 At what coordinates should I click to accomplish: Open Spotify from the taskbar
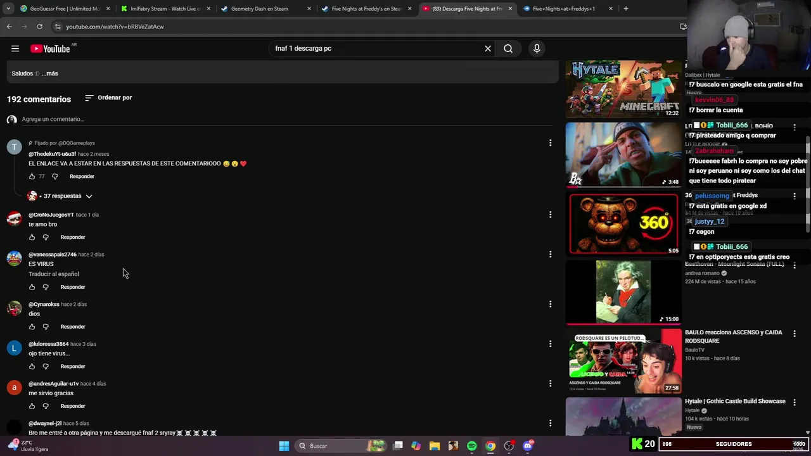[471, 446]
